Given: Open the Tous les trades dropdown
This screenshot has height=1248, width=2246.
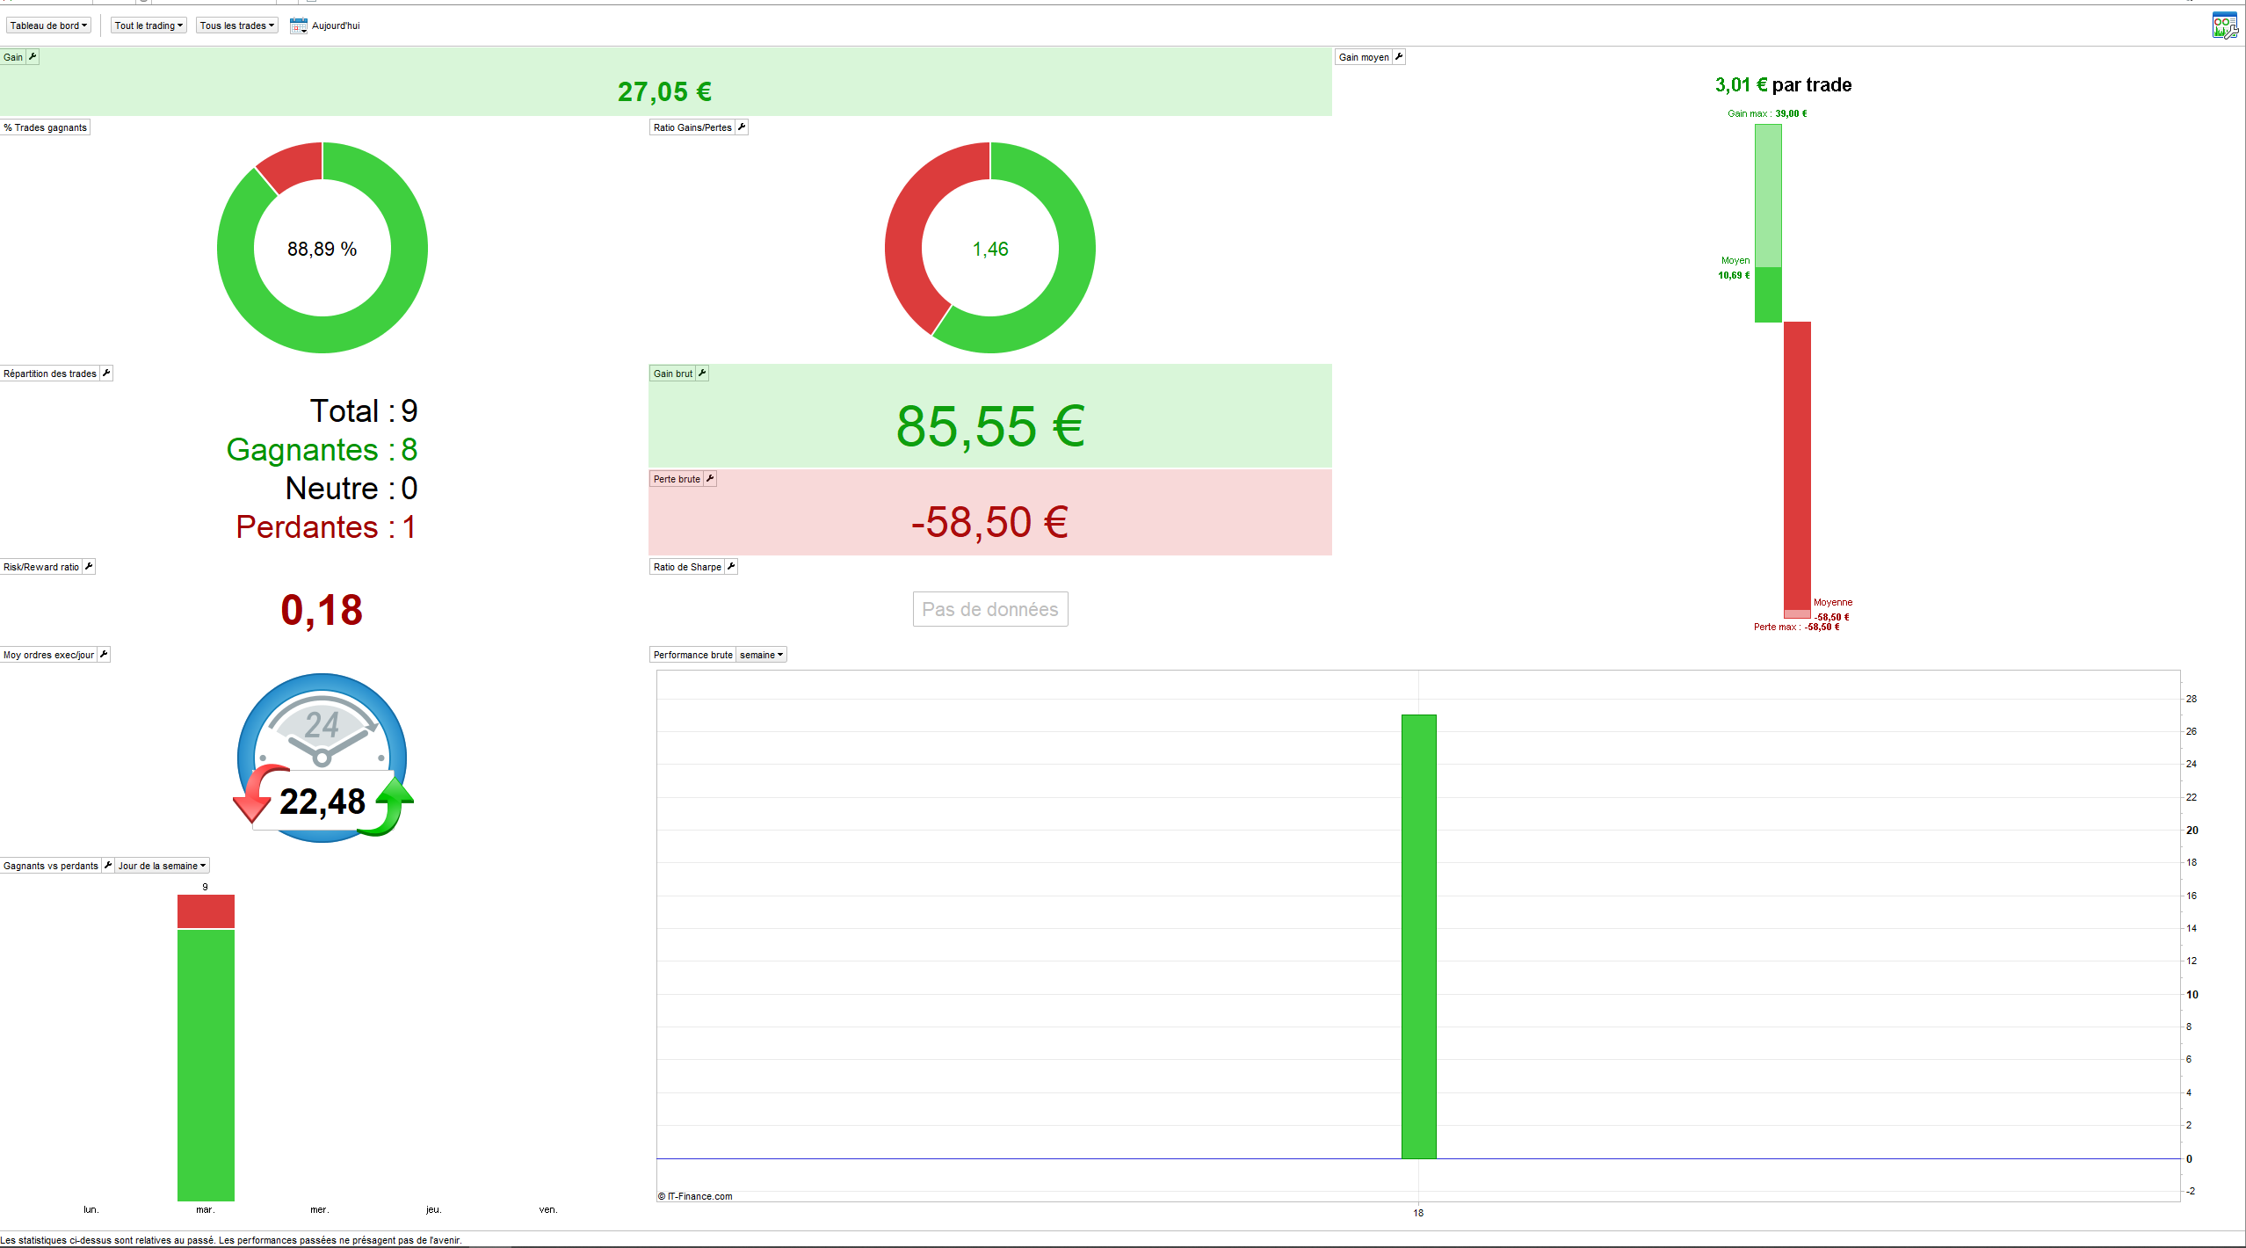Looking at the screenshot, I should [x=236, y=25].
